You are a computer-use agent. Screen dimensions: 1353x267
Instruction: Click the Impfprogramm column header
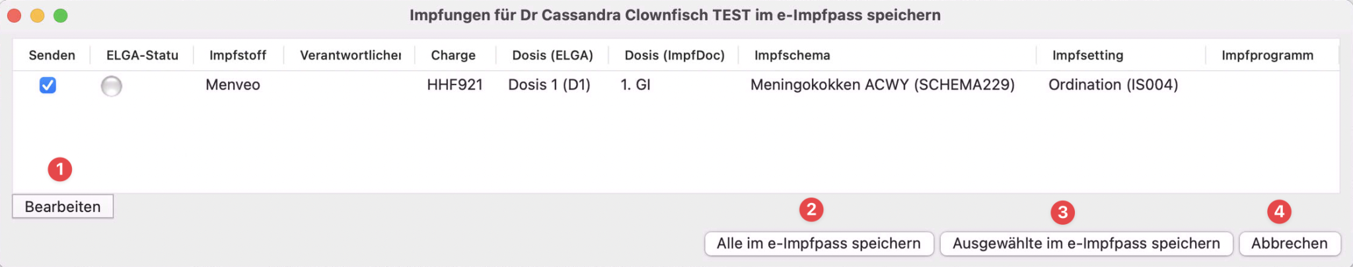(x=1267, y=56)
